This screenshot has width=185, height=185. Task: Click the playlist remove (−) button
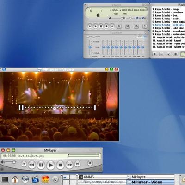[161, 54]
